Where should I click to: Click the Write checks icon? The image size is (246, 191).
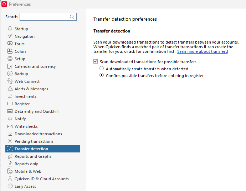pyautogui.click(x=10, y=126)
